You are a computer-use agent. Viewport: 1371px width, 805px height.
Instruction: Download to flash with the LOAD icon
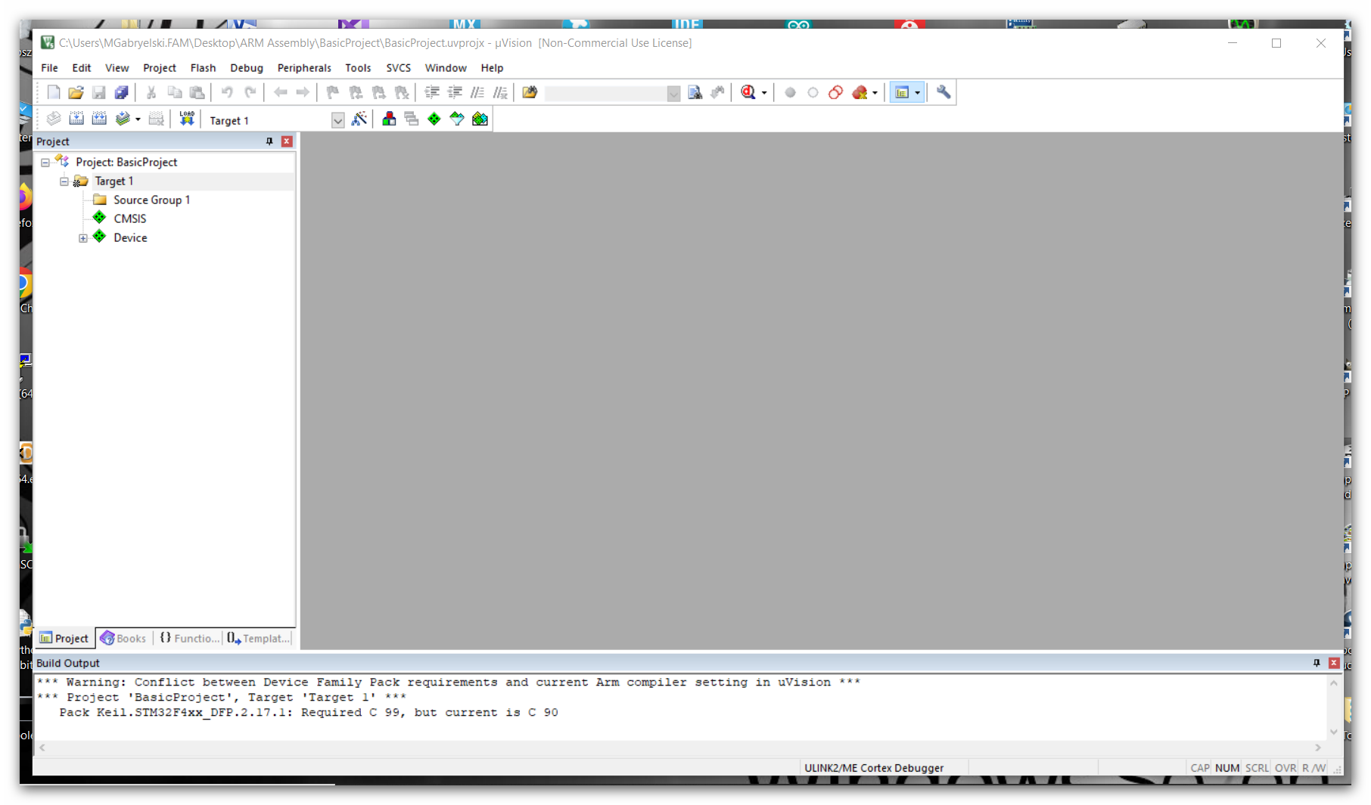pos(187,119)
